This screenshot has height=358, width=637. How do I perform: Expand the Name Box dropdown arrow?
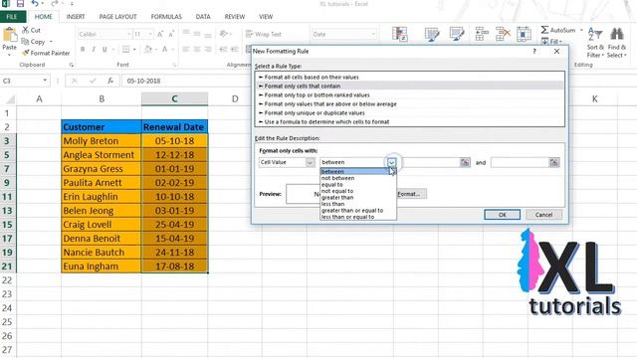[x=45, y=81]
